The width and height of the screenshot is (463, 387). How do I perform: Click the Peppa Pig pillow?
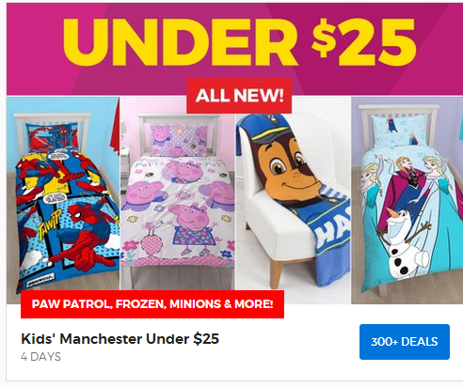pos(179,140)
